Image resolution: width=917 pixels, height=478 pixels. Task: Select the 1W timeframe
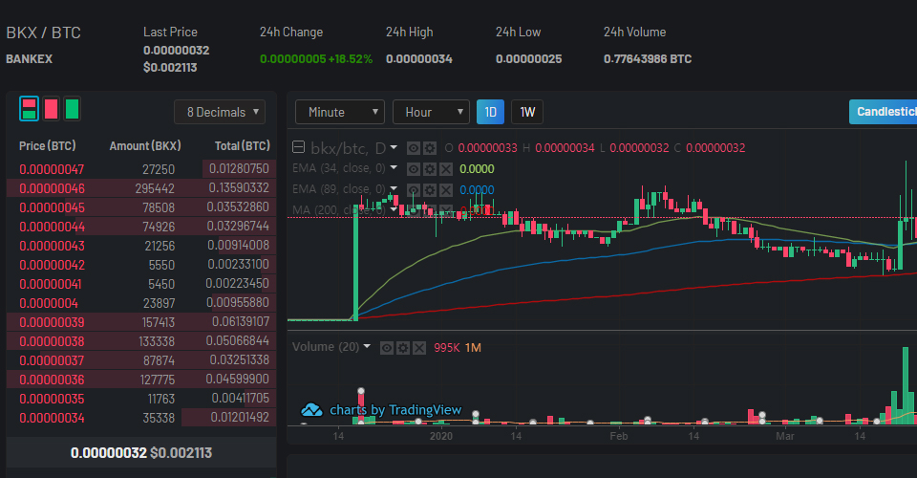[x=527, y=112]
